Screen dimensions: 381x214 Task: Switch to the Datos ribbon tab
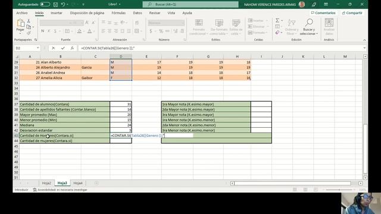tap(138, 13)
